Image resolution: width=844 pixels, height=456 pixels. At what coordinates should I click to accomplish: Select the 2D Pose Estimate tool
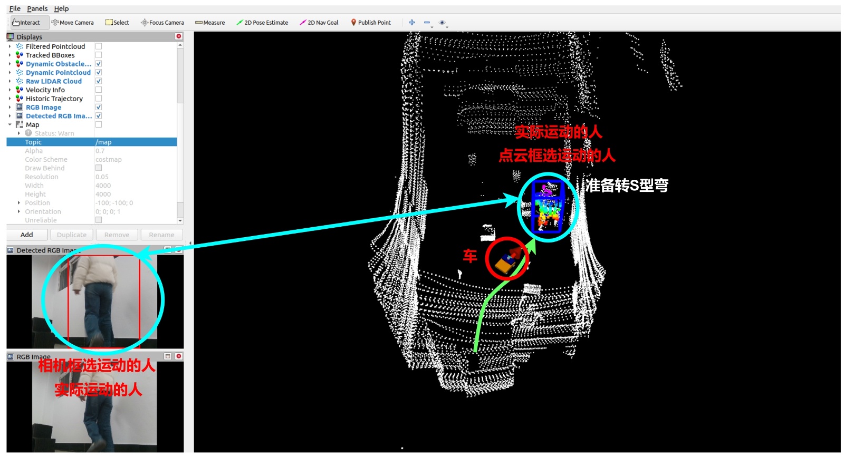pyautogui.click(x=262, y=23)
